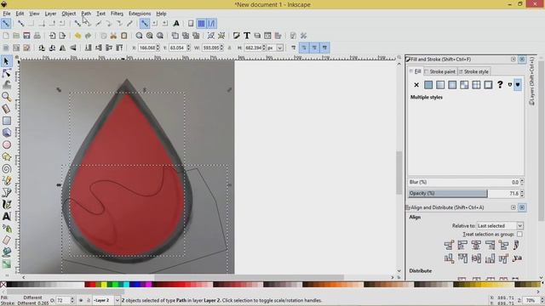Click the status bar O opacity field

tap(63, 300)
